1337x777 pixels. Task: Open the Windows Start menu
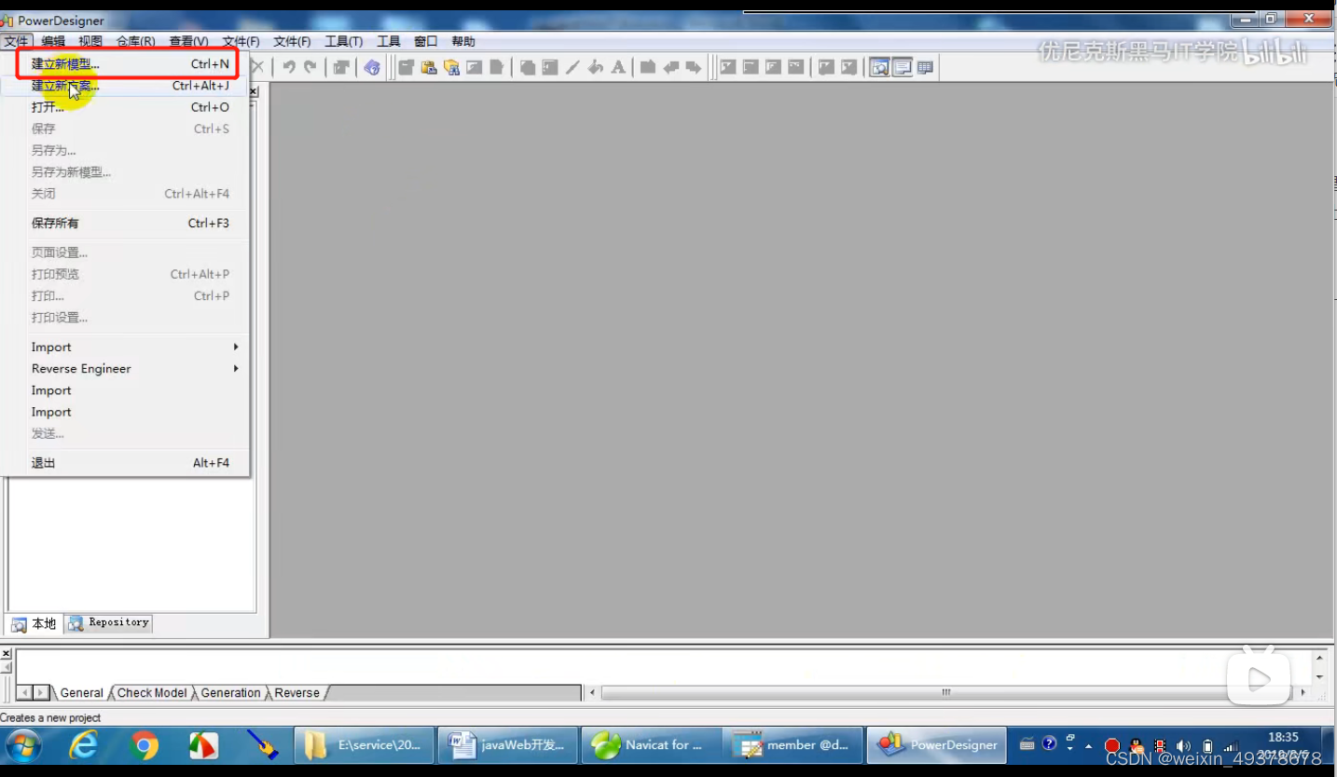pos(23,745)
